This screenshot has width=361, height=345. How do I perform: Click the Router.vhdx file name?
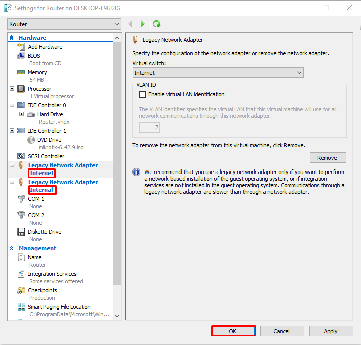pyautogui.click(x=54, y=122)
